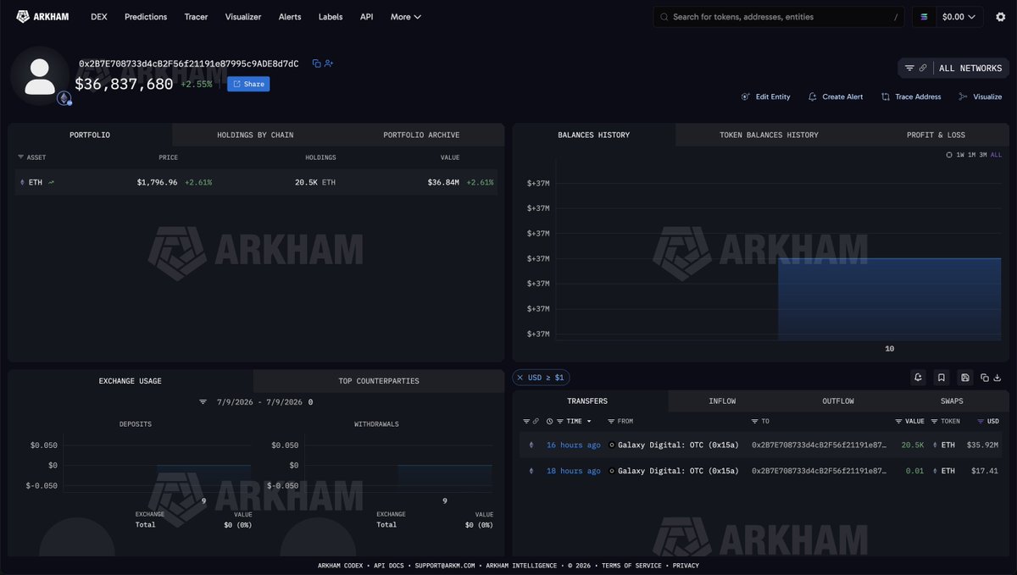Click Create Alert
The width and height of the screenshot is (1017, 575).
(836, 97)
